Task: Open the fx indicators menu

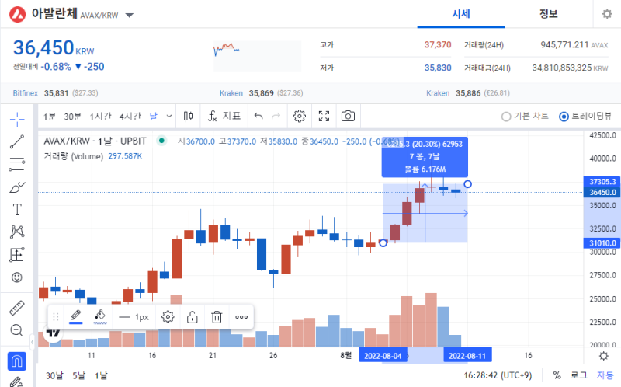Action: coord(224,117)
